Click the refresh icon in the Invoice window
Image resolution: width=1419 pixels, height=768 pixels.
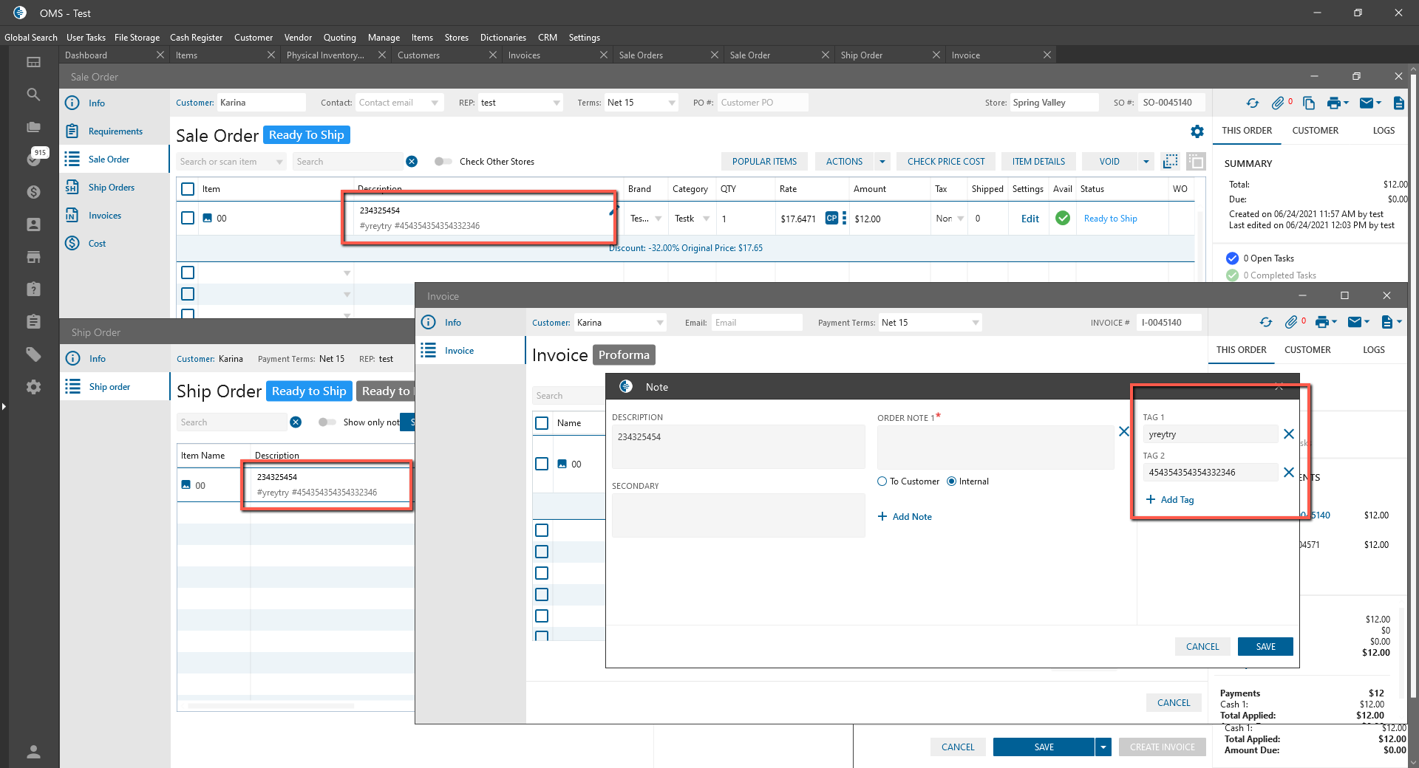coord(1266,322)
